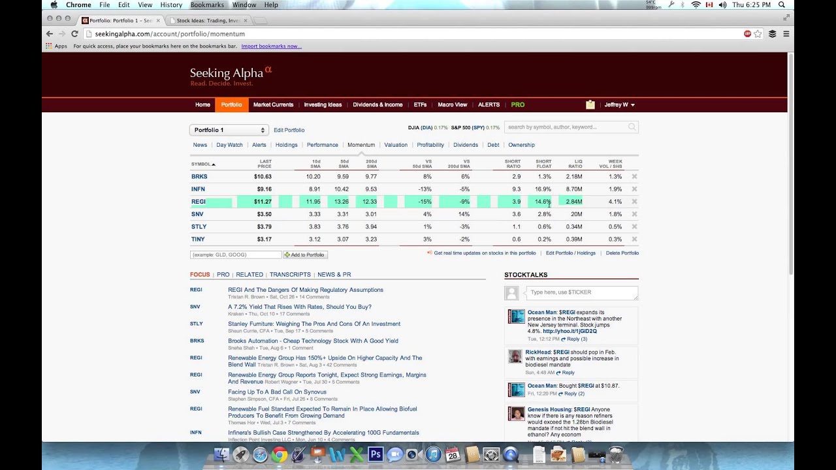Open the Jeffrey W account dropdown

pyautogui.click(x=619, y=104)
